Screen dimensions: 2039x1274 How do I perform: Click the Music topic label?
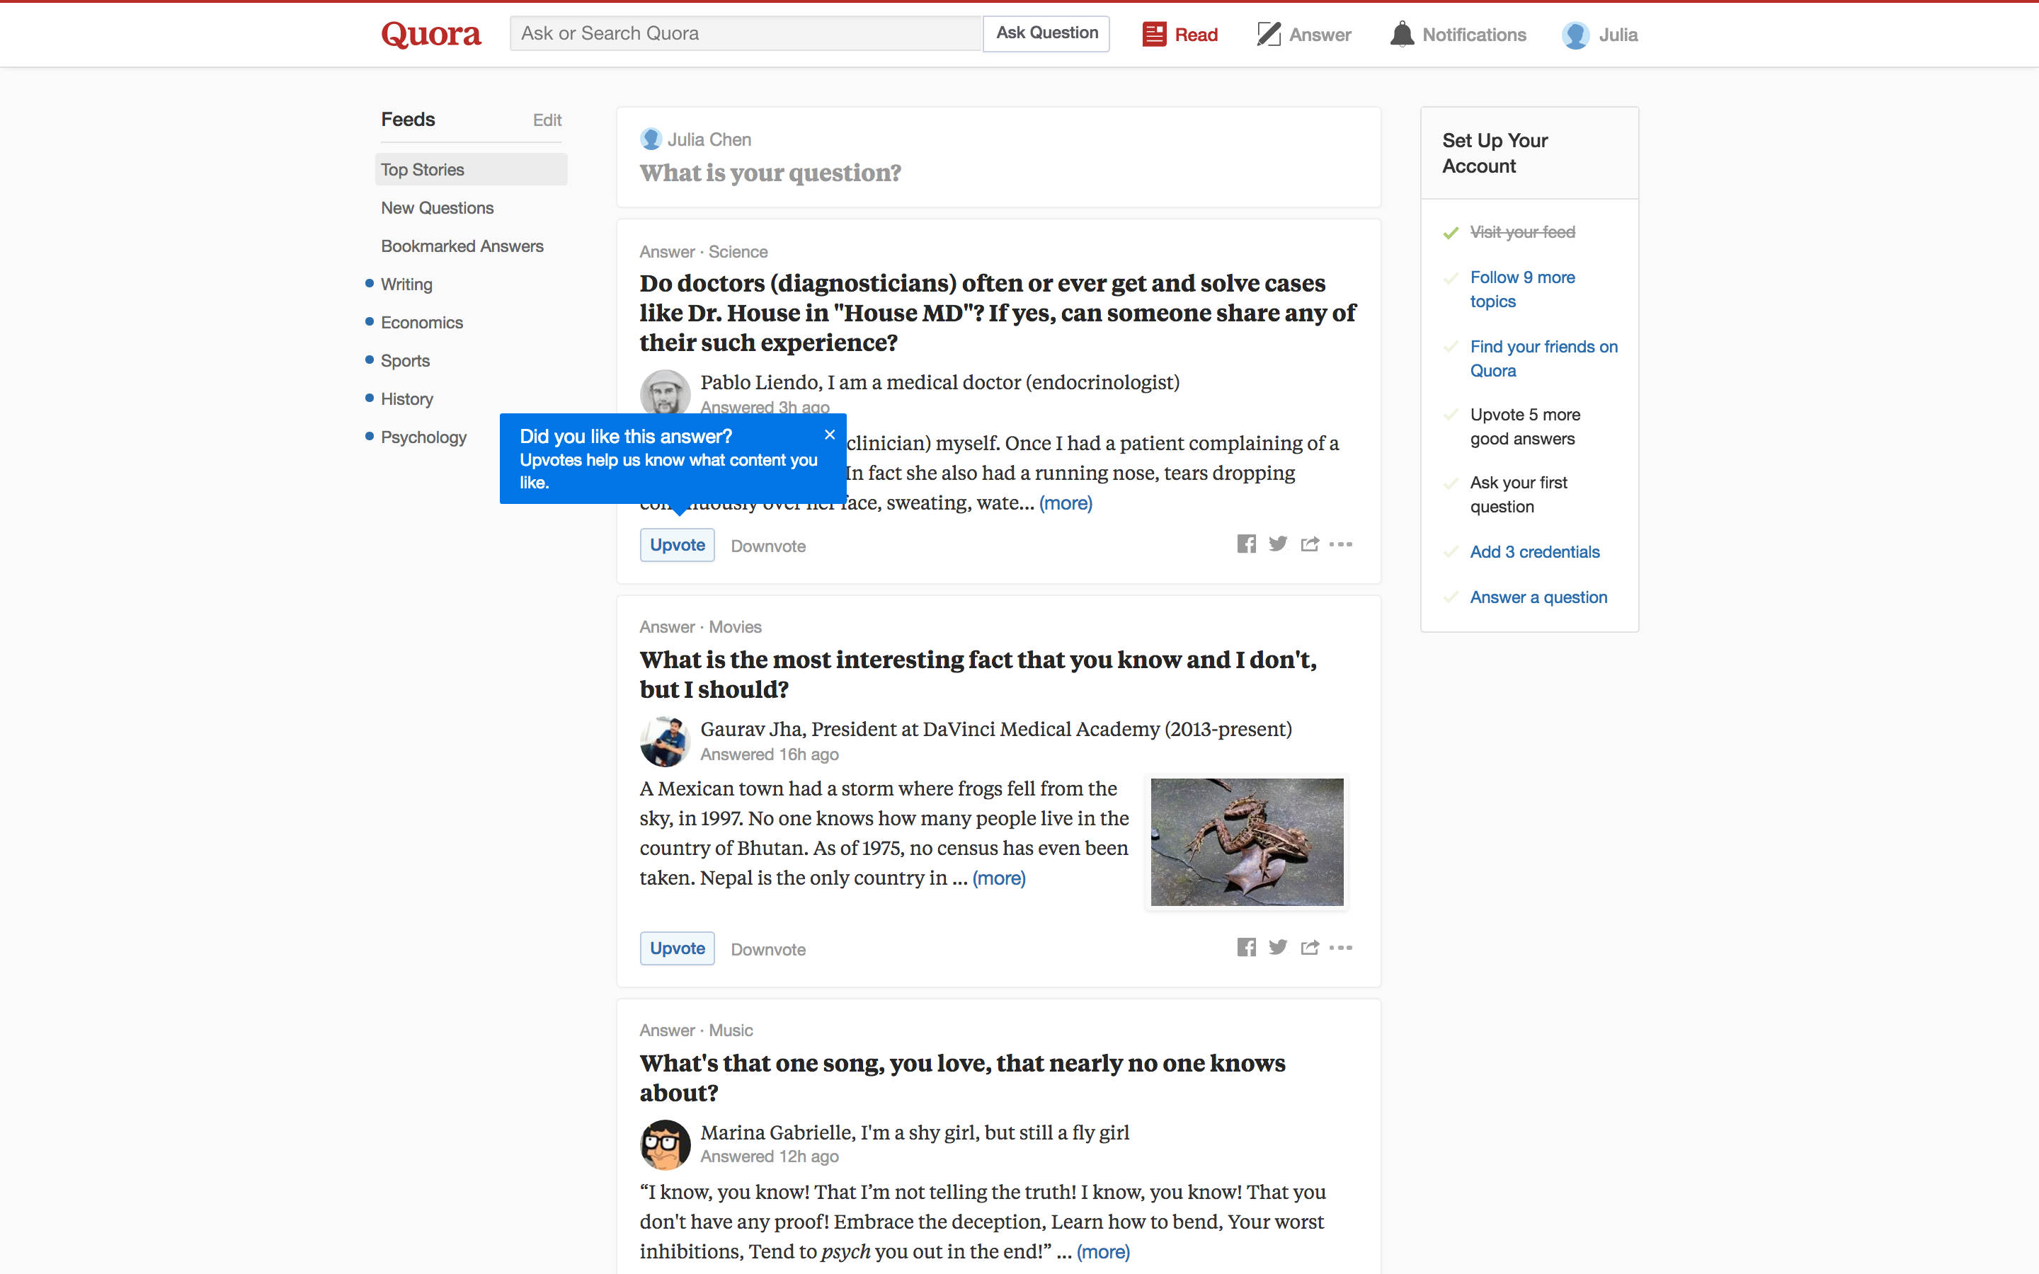(x=731, y=1031)
